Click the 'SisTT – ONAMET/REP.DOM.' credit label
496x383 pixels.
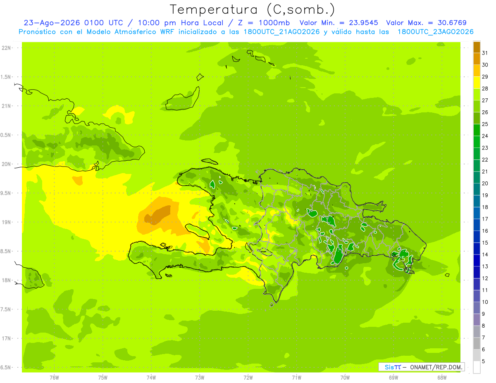click(x=422, y=367)
